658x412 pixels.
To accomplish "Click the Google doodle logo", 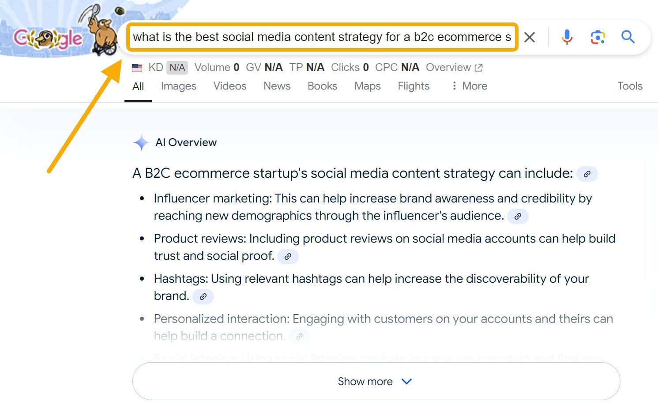I will (49, 37).
